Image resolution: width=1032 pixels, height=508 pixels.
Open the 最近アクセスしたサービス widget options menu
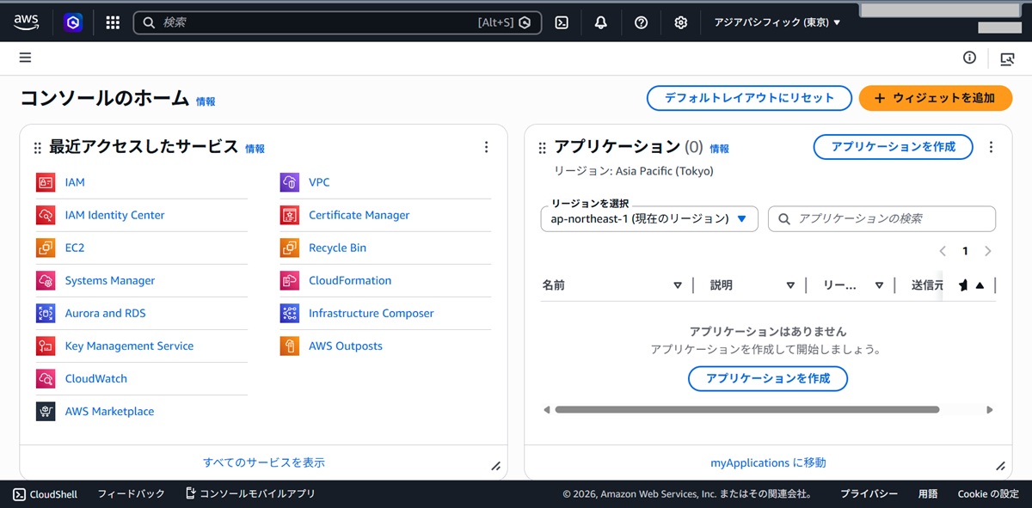[486, 147]
